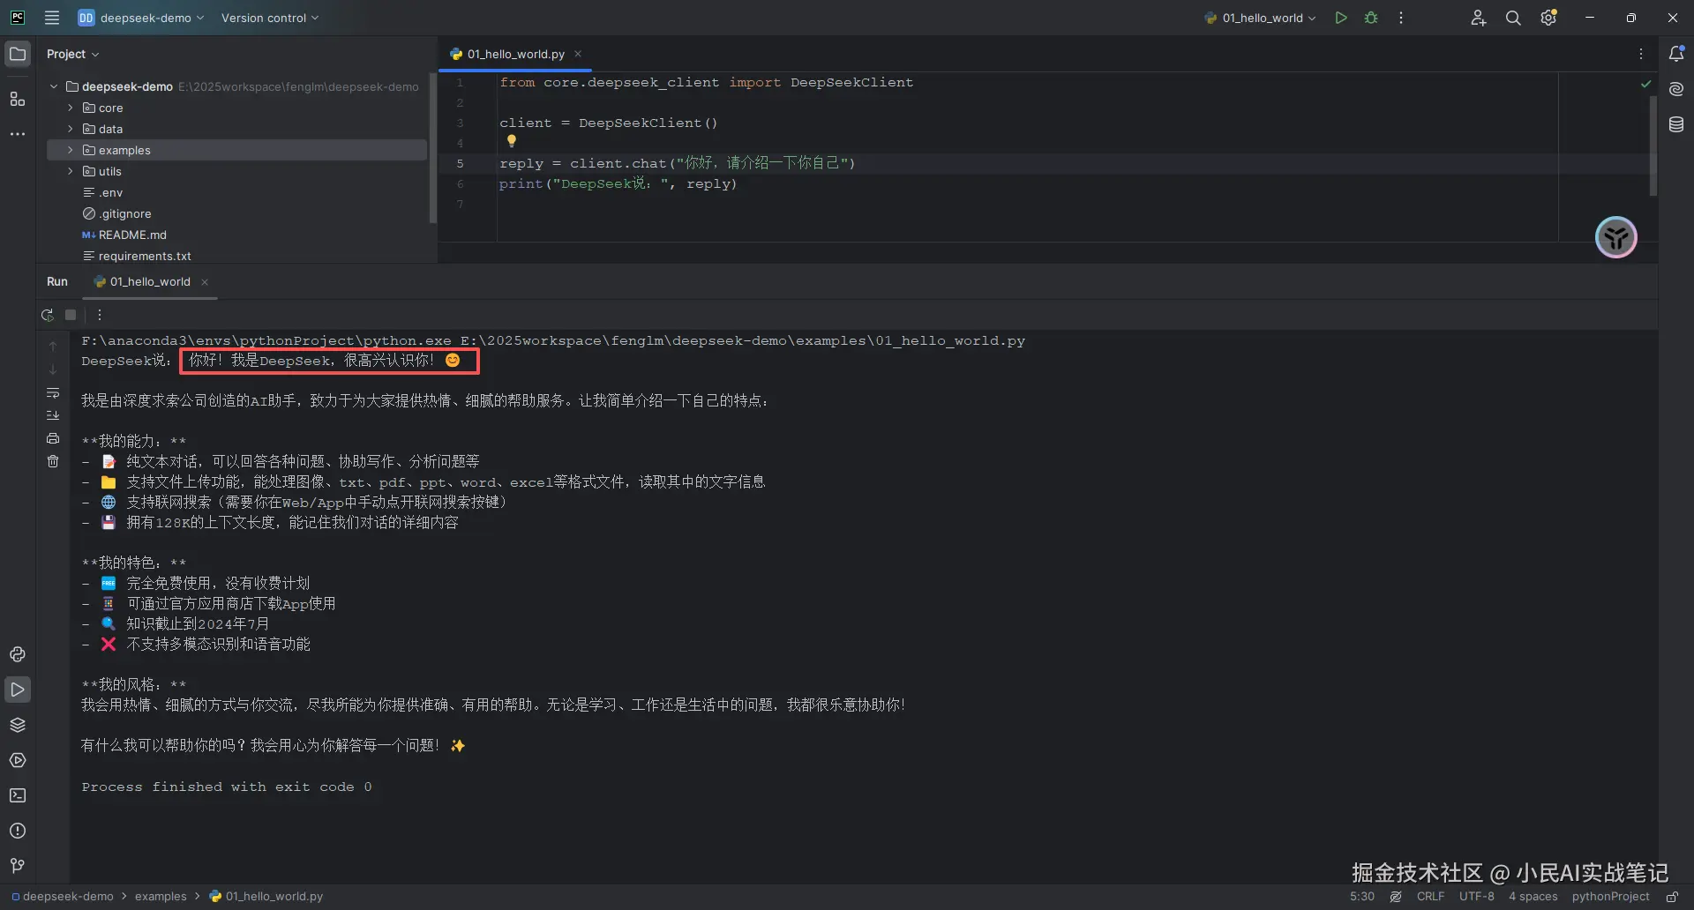Switch pythonProject interpreter in status bar
This screenshot has height=910, width=1694.
click(1610, 897)
